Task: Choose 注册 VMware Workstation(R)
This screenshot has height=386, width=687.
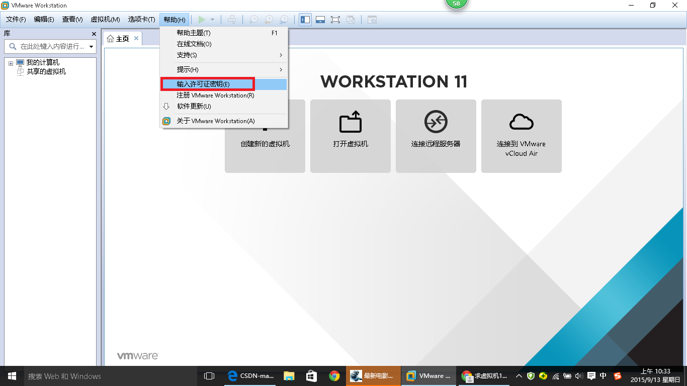Action: pos(224,95)
